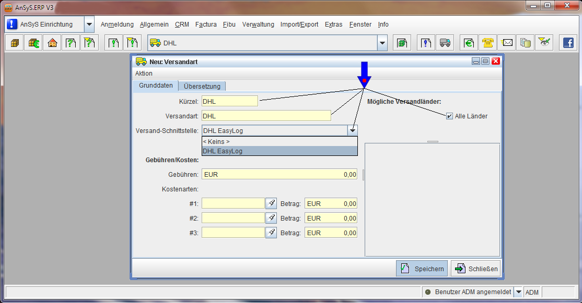Viewport: 582px width, 303px height.
Task: Click the Speichern button
Action: tap(422, 269)
